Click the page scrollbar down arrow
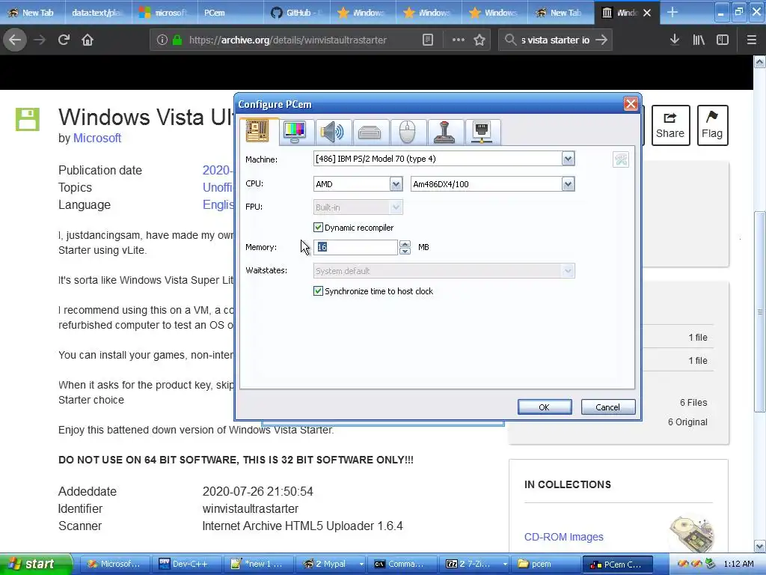766x575 pixels. click(759, 546)
